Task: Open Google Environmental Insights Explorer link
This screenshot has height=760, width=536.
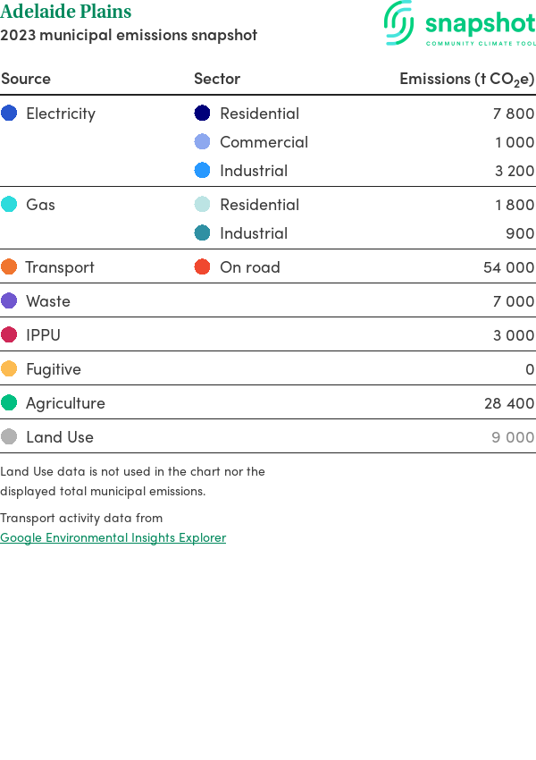Action: click(x=113, y=537)
